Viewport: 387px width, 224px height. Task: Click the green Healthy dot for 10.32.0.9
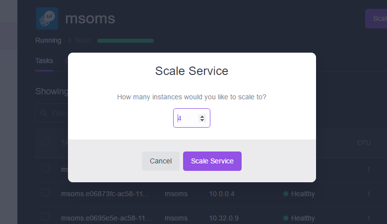(286, 218)
